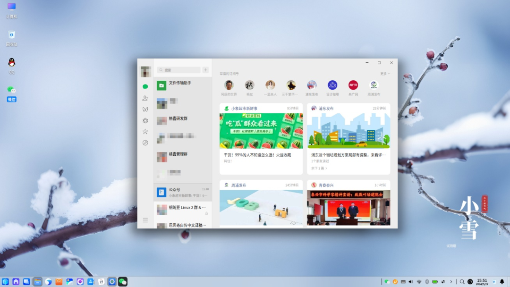
Task: Click your profile avatar in WeChat
Action: coord(145,71)
